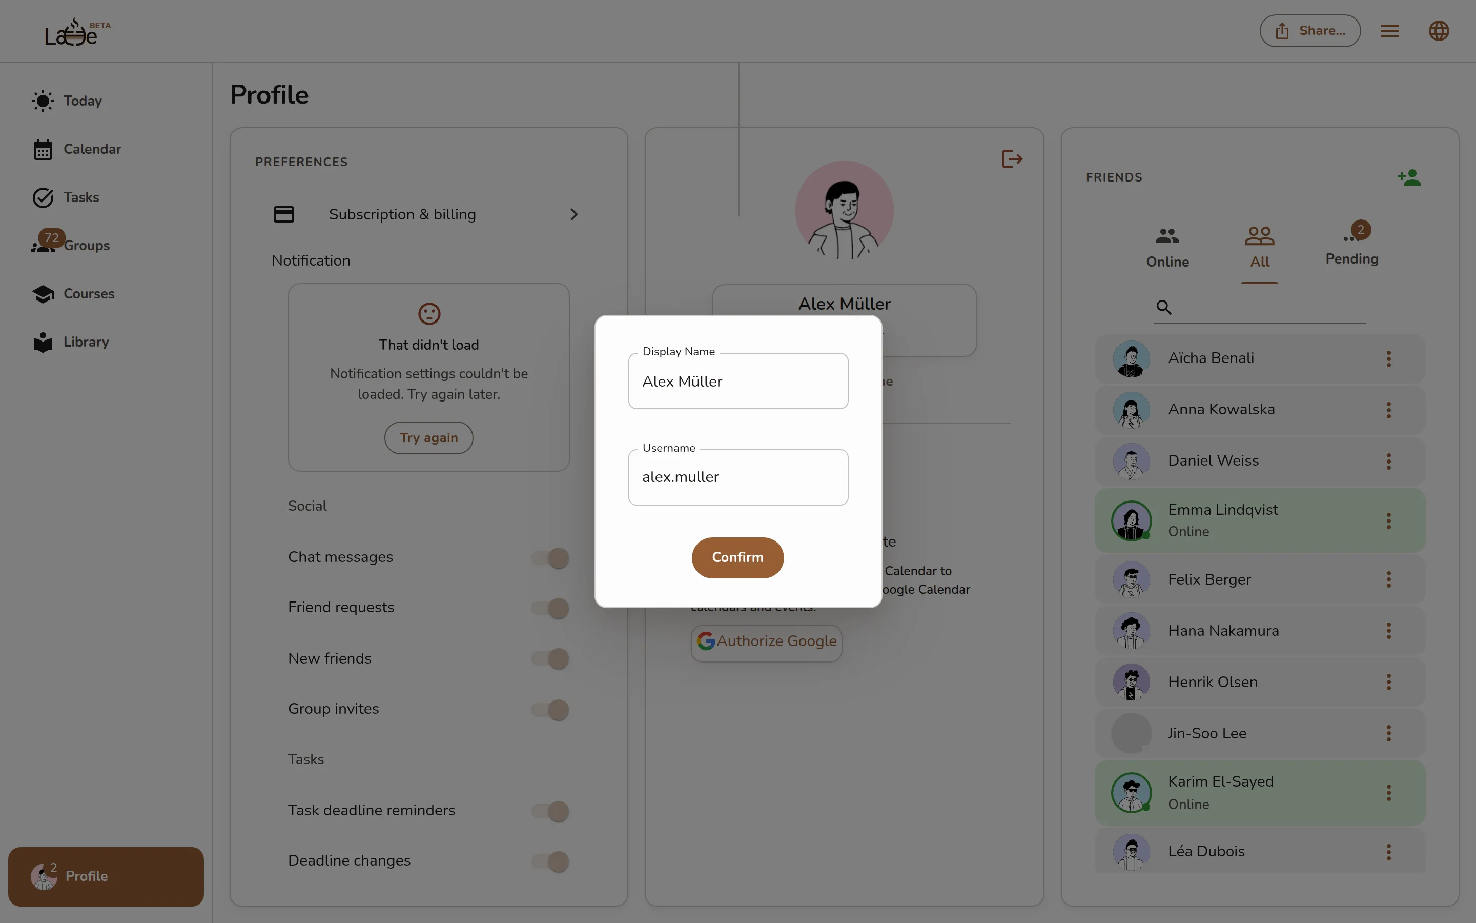Click Alex Müller's profile avatar

[x=844, y=210]
